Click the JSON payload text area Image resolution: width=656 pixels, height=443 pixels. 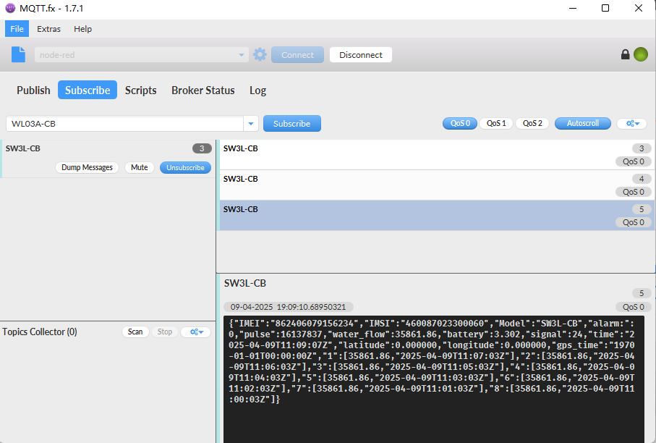click(x=434, y=379)
